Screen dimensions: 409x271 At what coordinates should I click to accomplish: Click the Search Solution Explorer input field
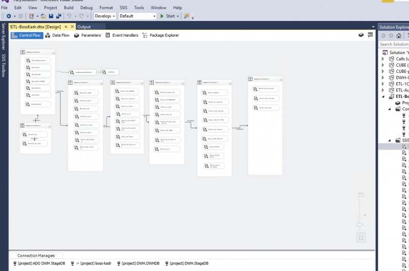click(x=394, y=44)
